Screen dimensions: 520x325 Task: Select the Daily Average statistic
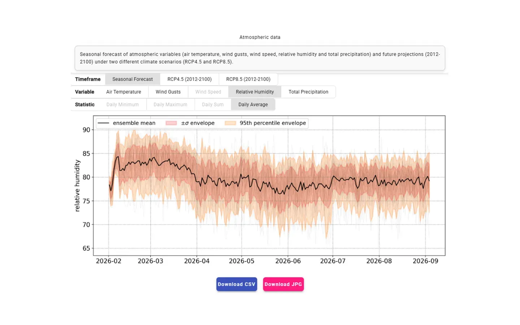coord(253,104)
